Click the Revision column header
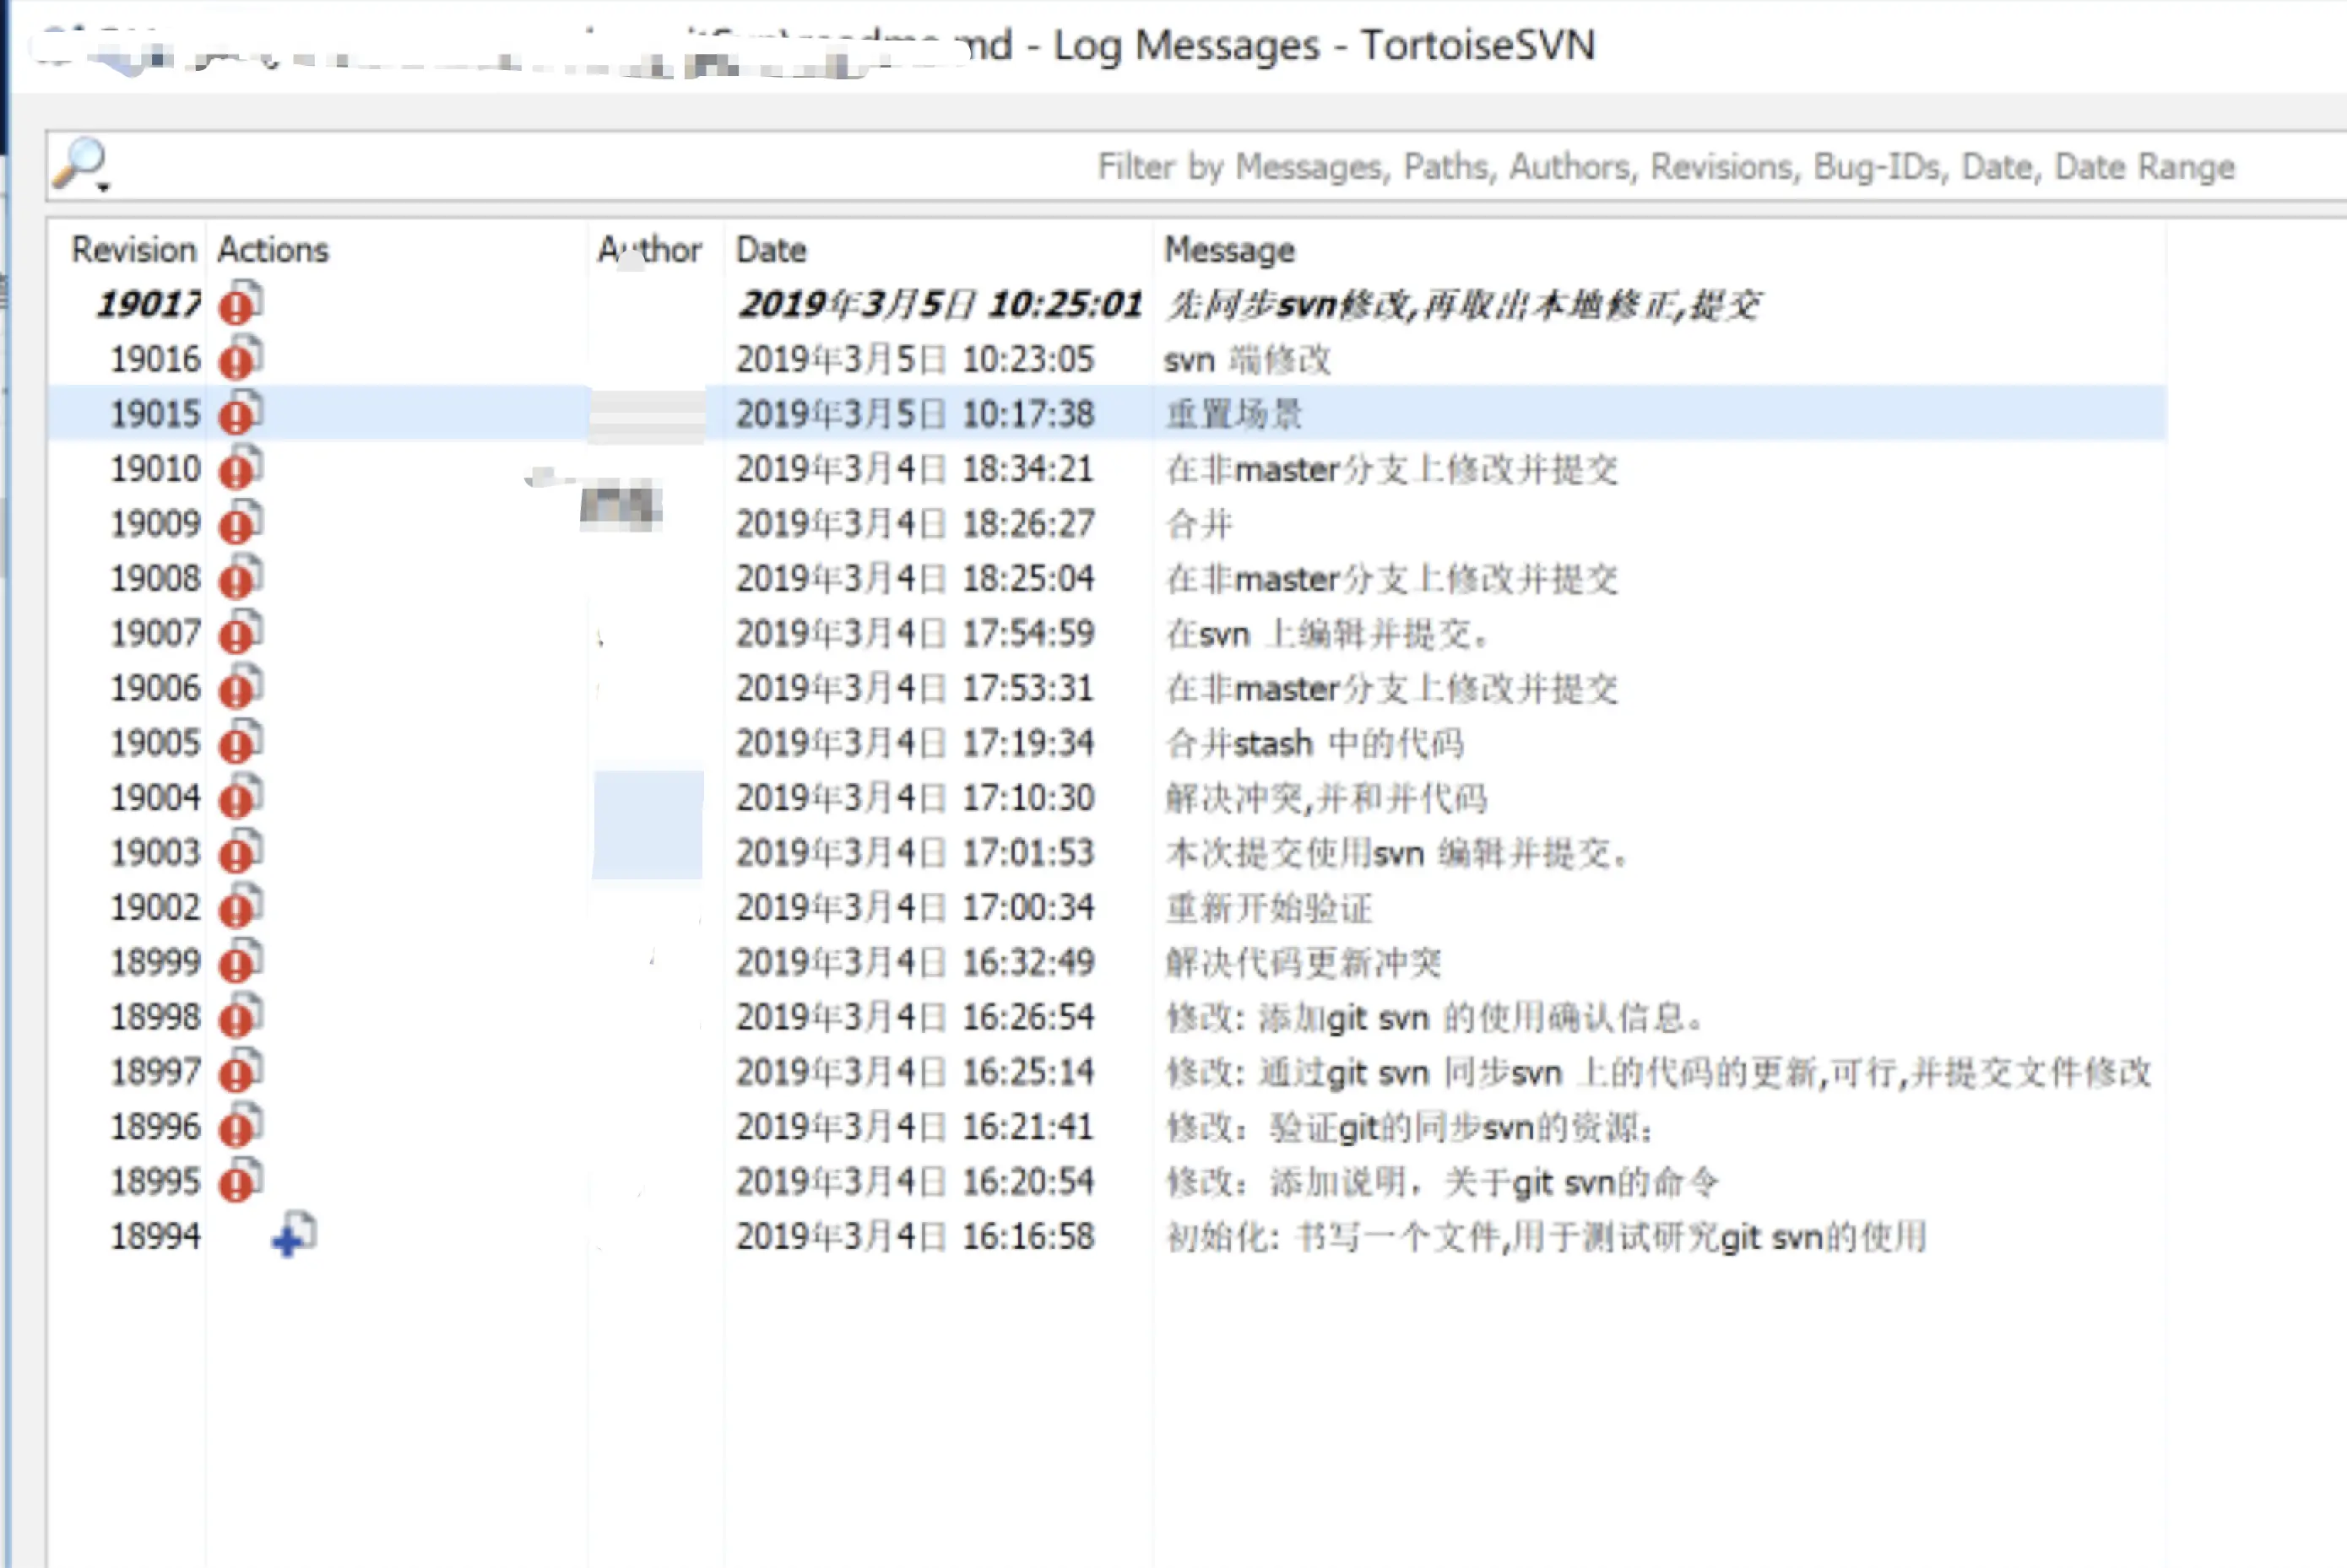The width and height of the screenshot is (2347, 1568). (x=133, y=250)
